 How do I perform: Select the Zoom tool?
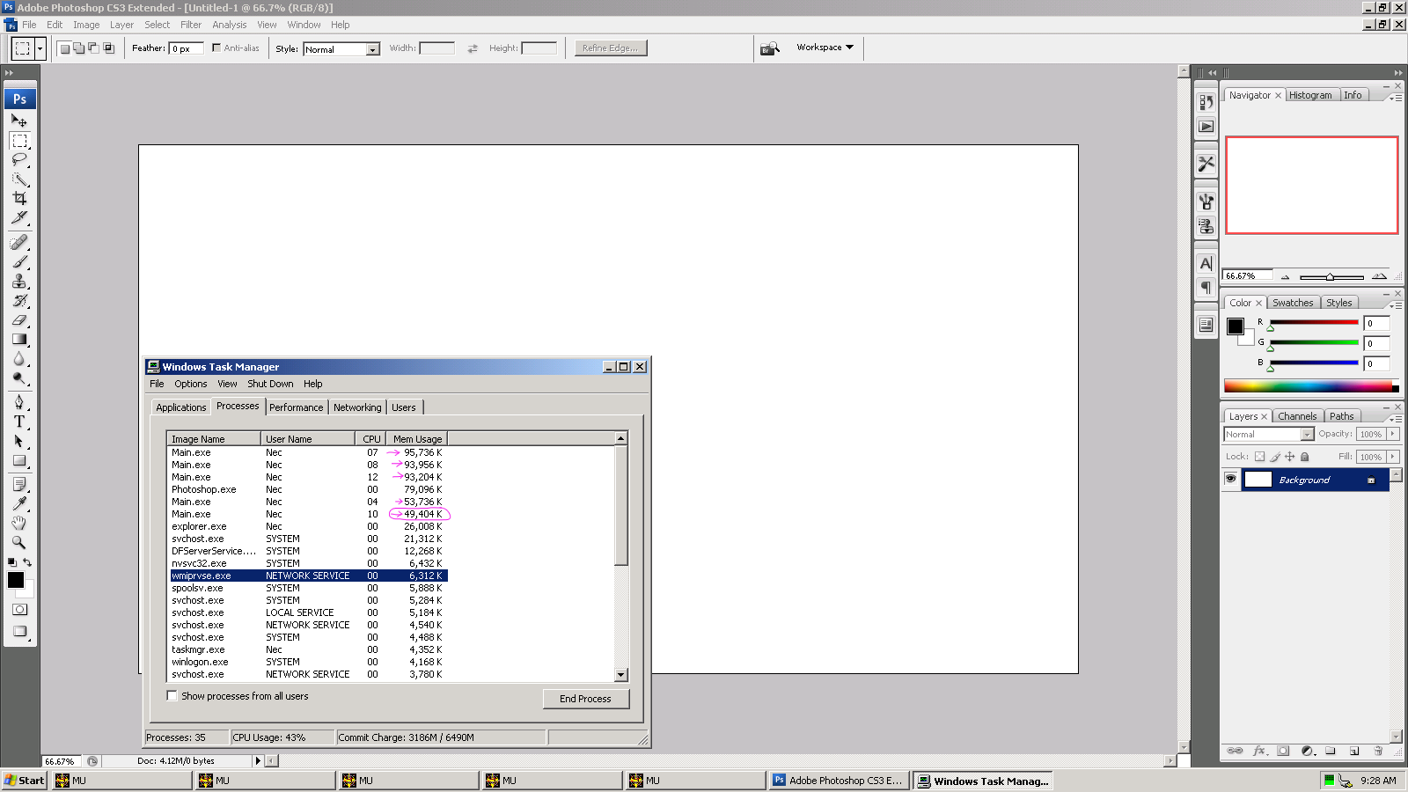point(19,543)
